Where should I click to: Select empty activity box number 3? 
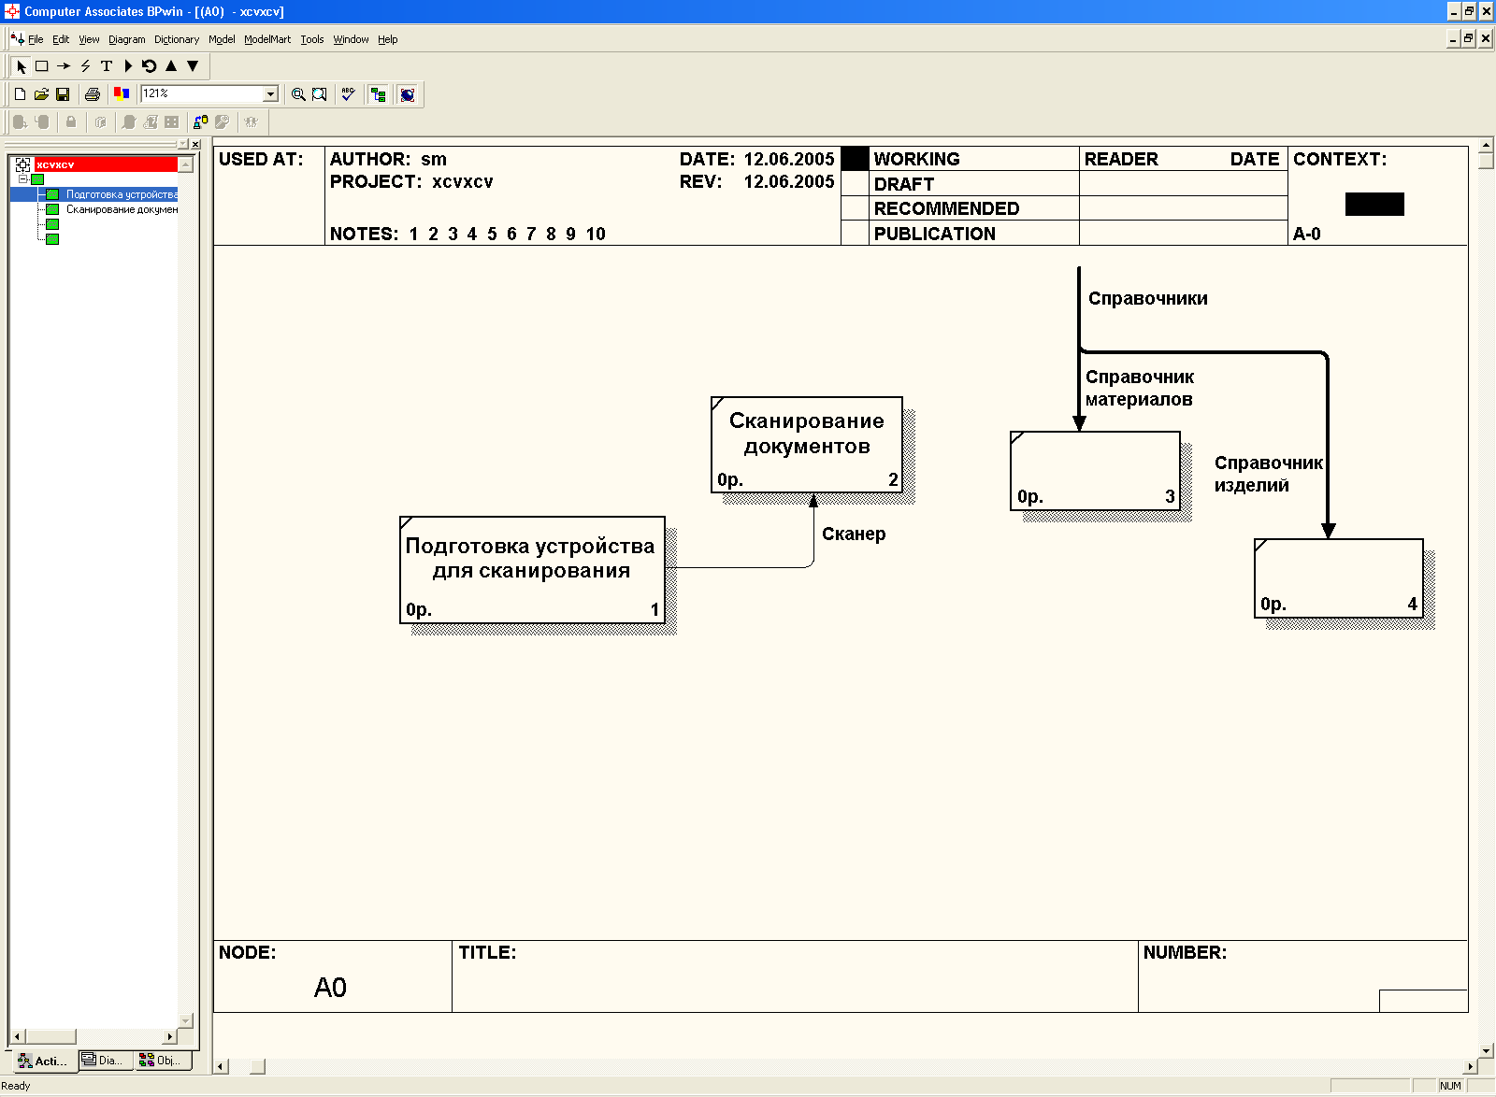pos(1096,471)
